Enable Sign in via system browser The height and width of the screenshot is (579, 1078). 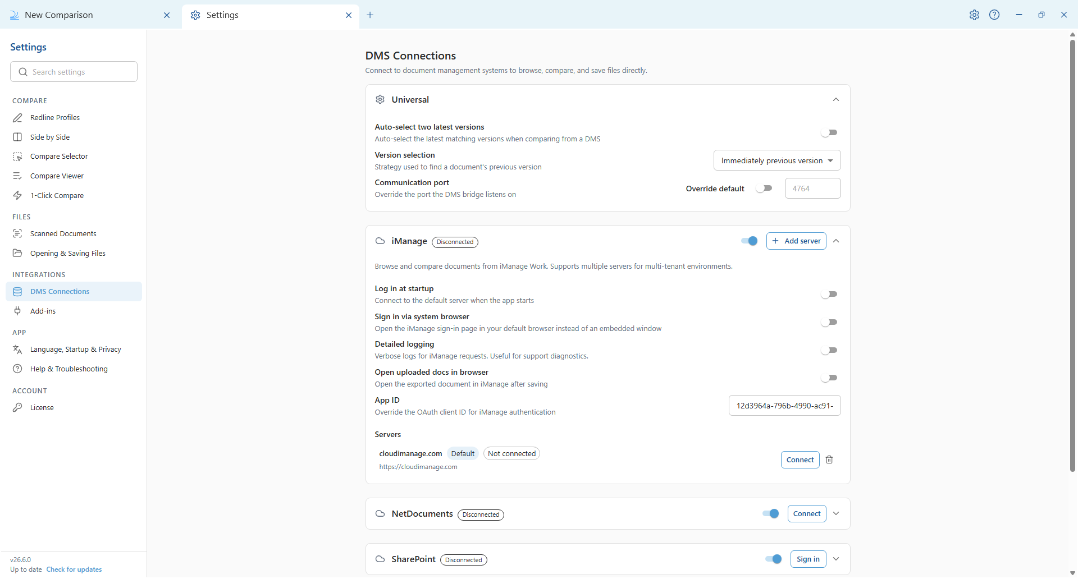(829, 323)
